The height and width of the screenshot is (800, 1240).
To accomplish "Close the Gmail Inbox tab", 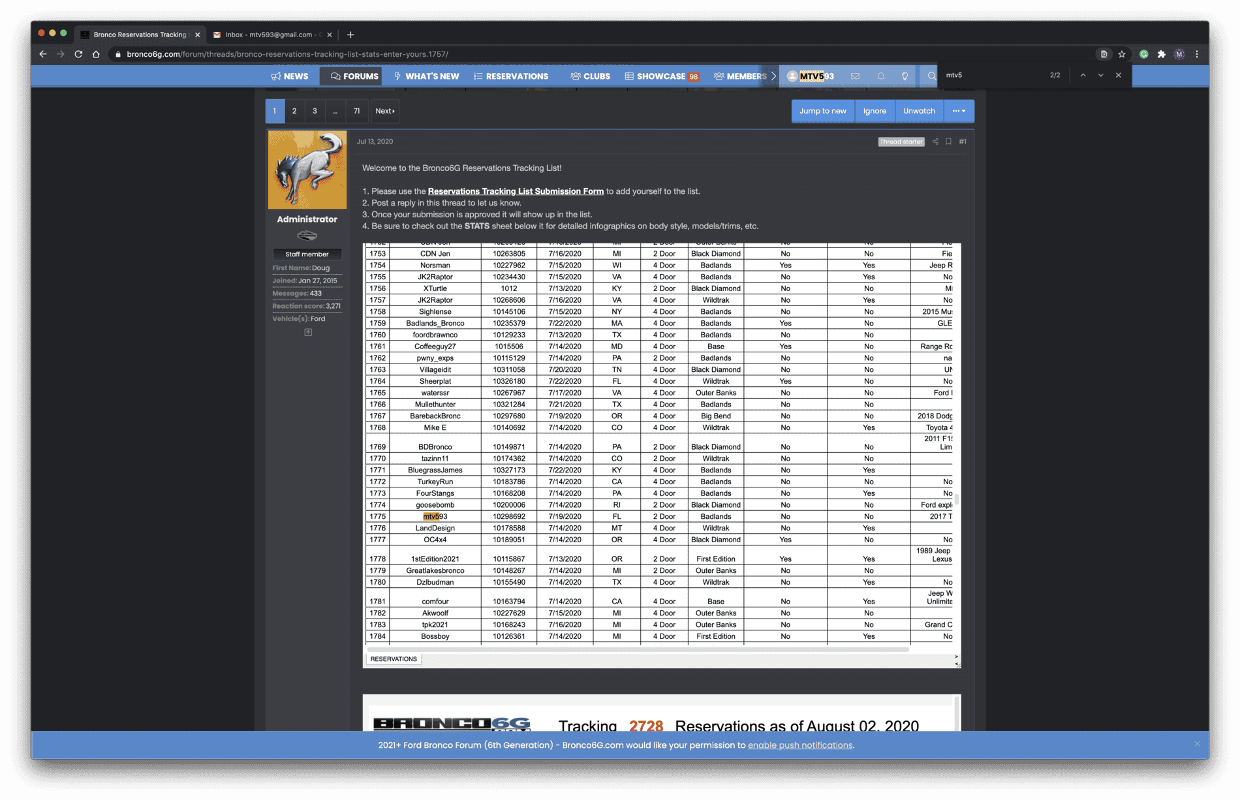I will pyautogui.click(x=330, y=35).
